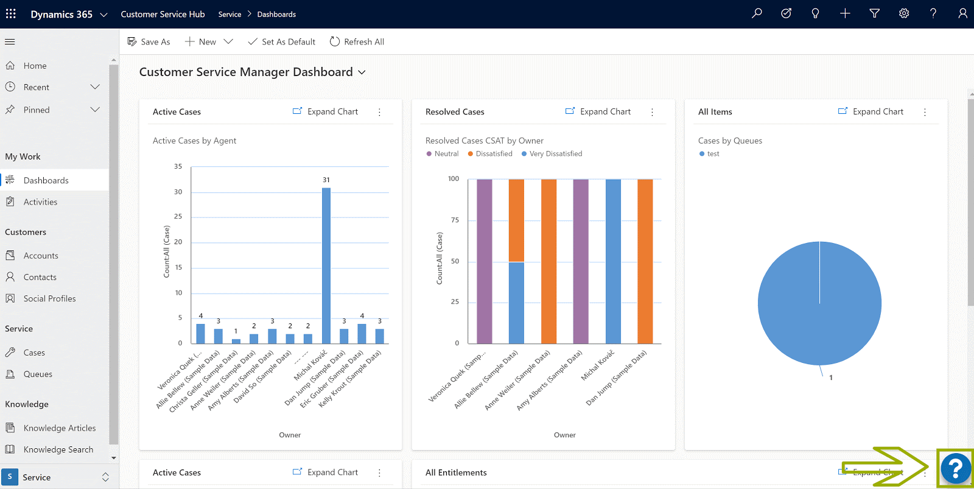
Task: Expand Chart for top Active Cases
Action: pyautogui.click(x=326, y=111)
